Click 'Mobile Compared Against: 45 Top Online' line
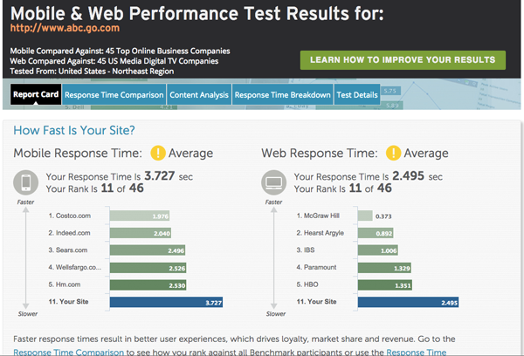524x356 pixels. click(x=120, y=51)
